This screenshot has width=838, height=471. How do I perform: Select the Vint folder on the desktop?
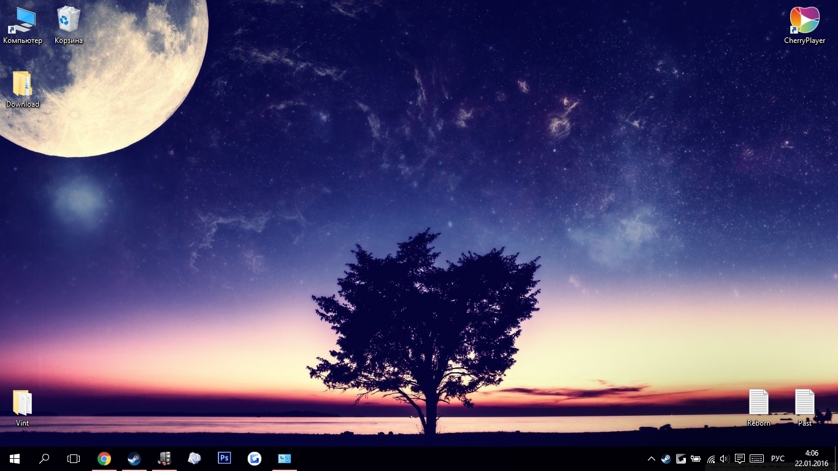(x=23, y=408)
